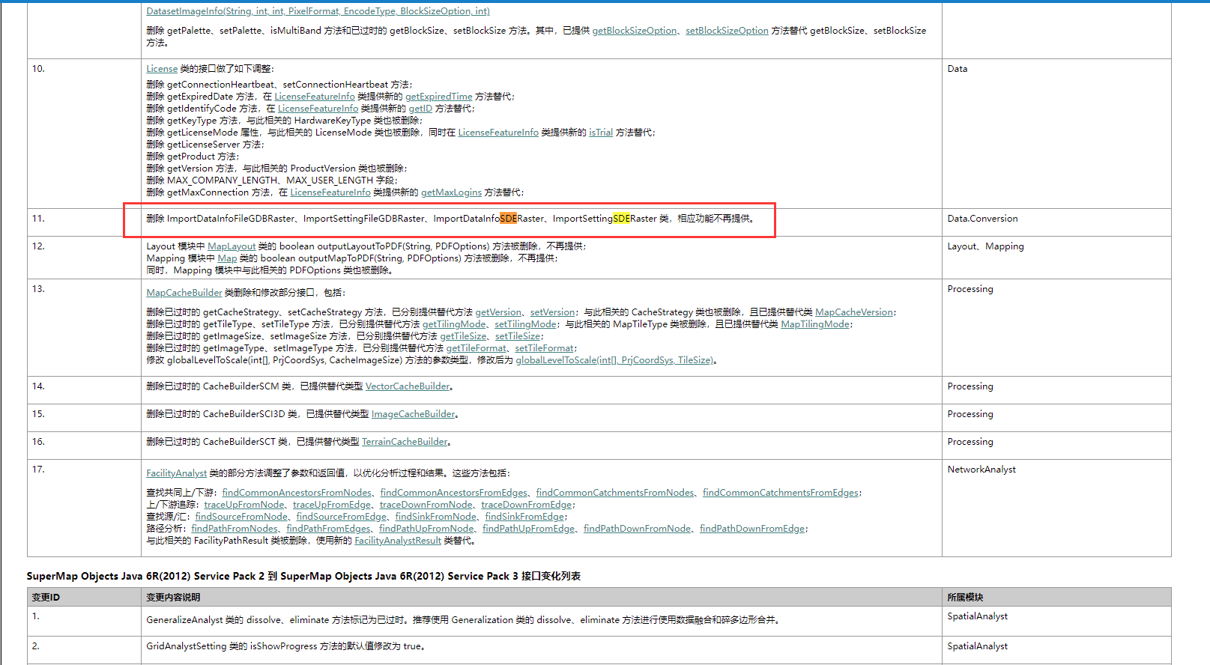Viewport: 1210px width, 665px height.
Task: Select the NetworkAnalyst module cell
Action: point(1056,508)
